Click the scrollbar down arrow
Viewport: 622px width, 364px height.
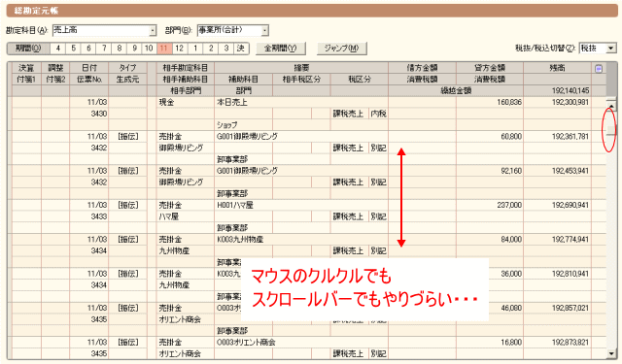tap(611, 353)
